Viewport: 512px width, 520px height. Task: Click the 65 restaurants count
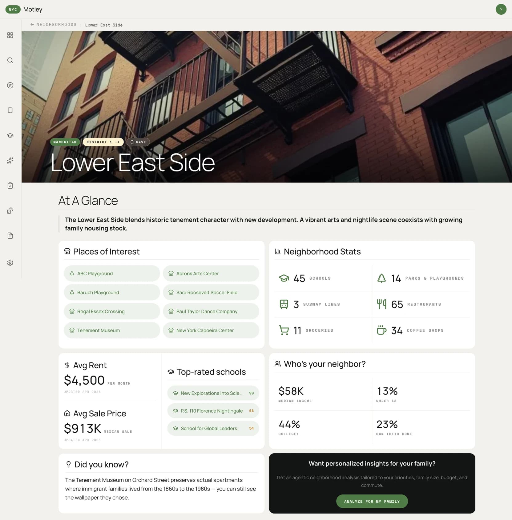397,304
